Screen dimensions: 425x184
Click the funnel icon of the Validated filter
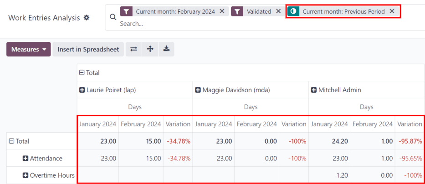pyautogui.click(x=237, y=11)
